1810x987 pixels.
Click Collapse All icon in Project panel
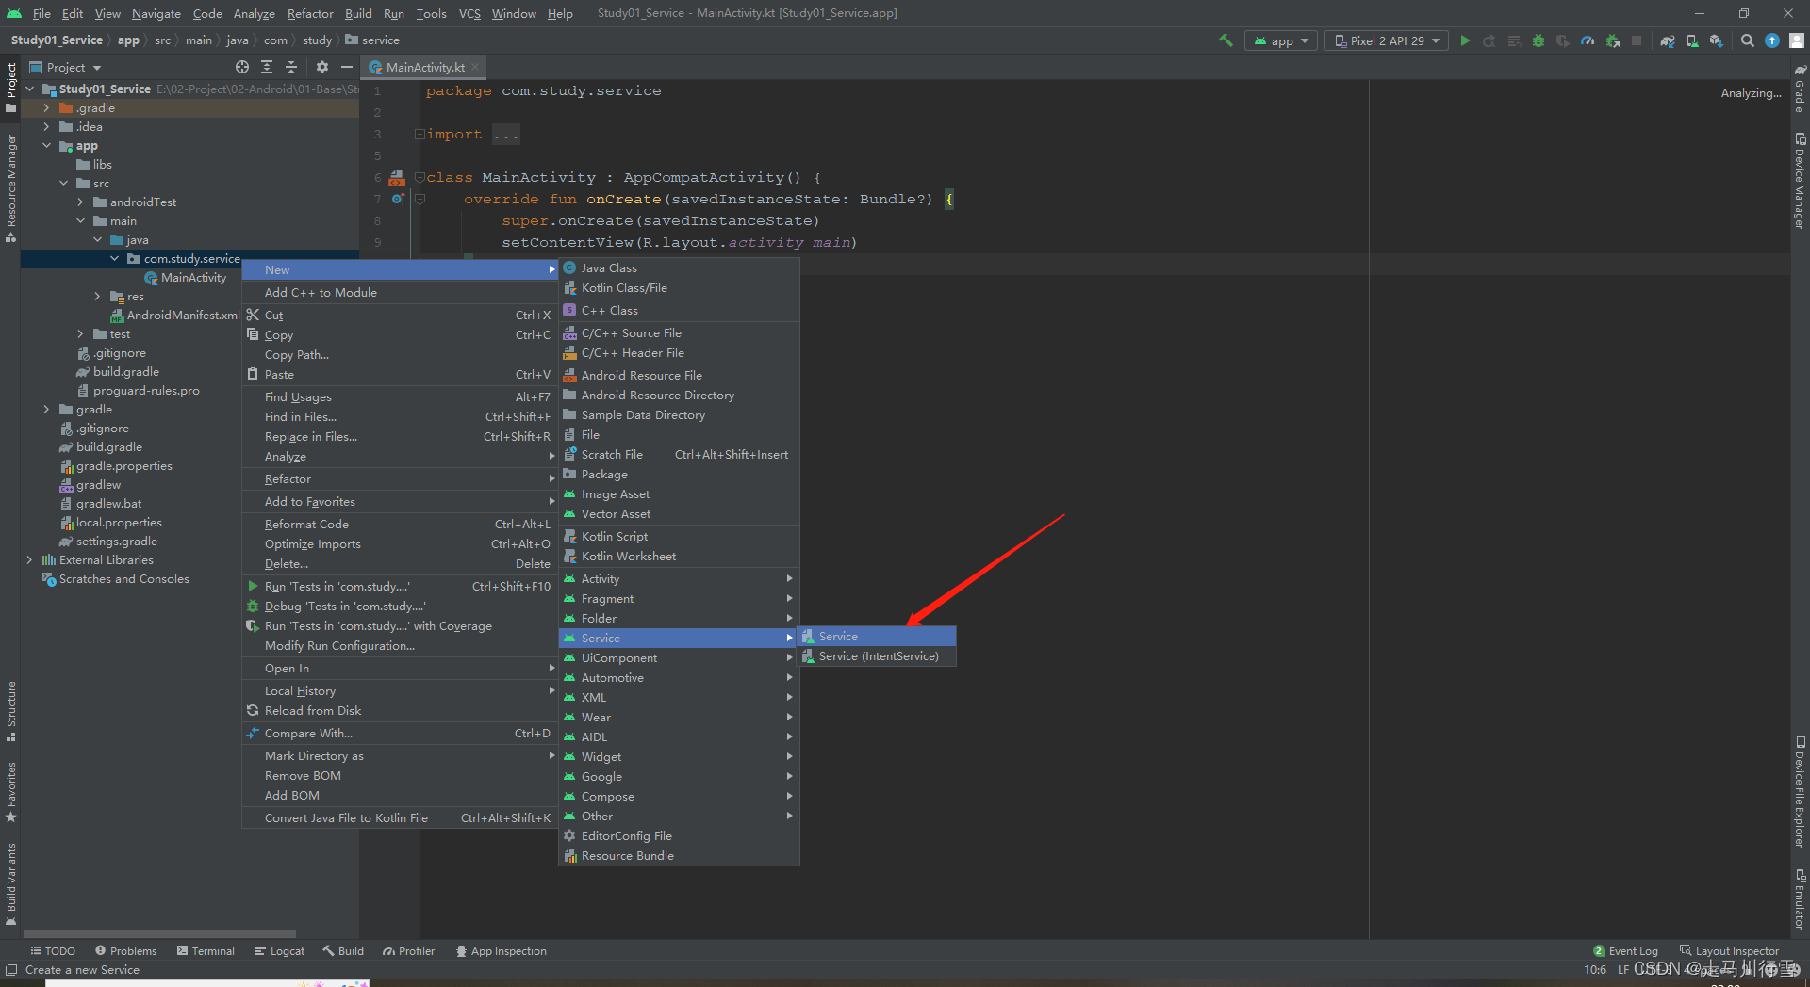[291, 67]
